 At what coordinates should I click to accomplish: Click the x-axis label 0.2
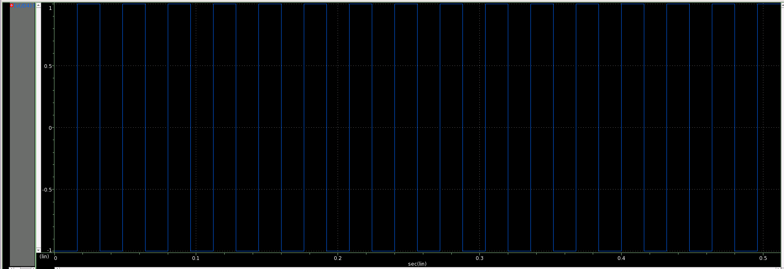coord(338,258)
